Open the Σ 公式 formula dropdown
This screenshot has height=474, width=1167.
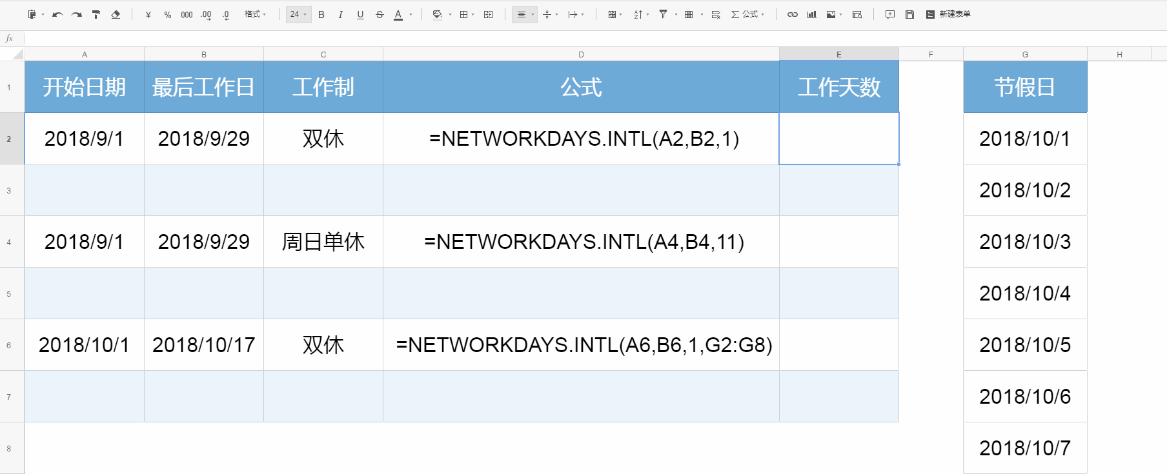point(747,14)
